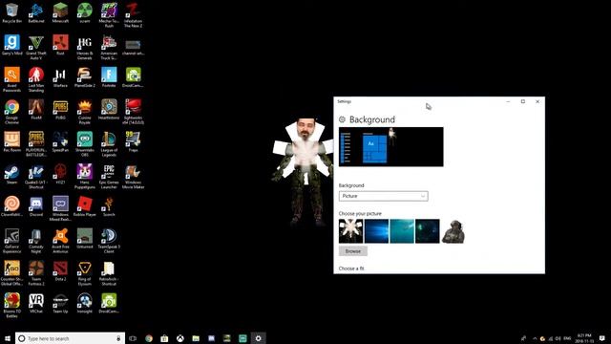611x344 pixels.
Task: Open Task View from the taskbar
Action: pyautogui.click(x=133, y=338)
